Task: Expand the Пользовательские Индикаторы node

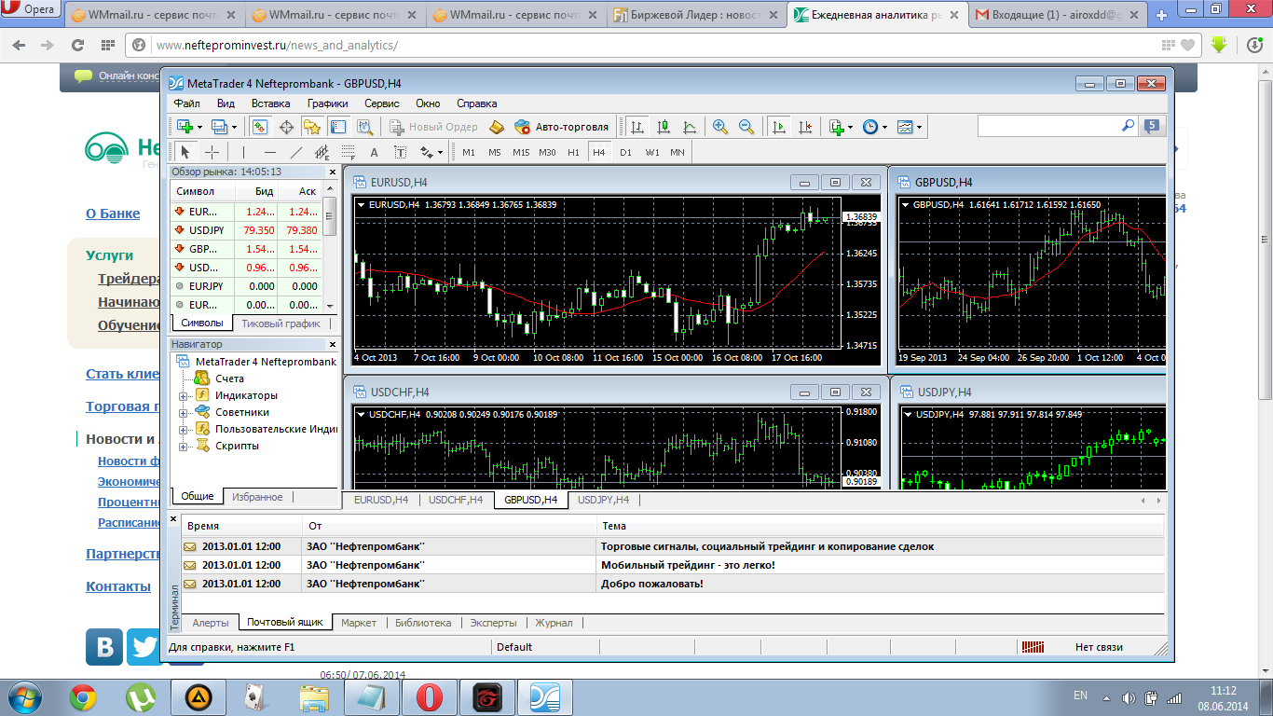Action: tap(183, 430)
